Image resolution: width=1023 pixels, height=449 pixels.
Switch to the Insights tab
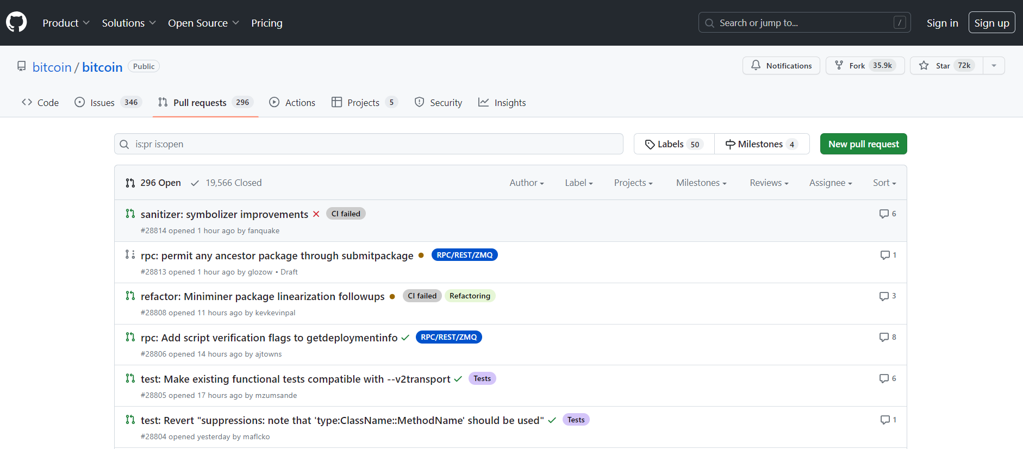(502, 103)
